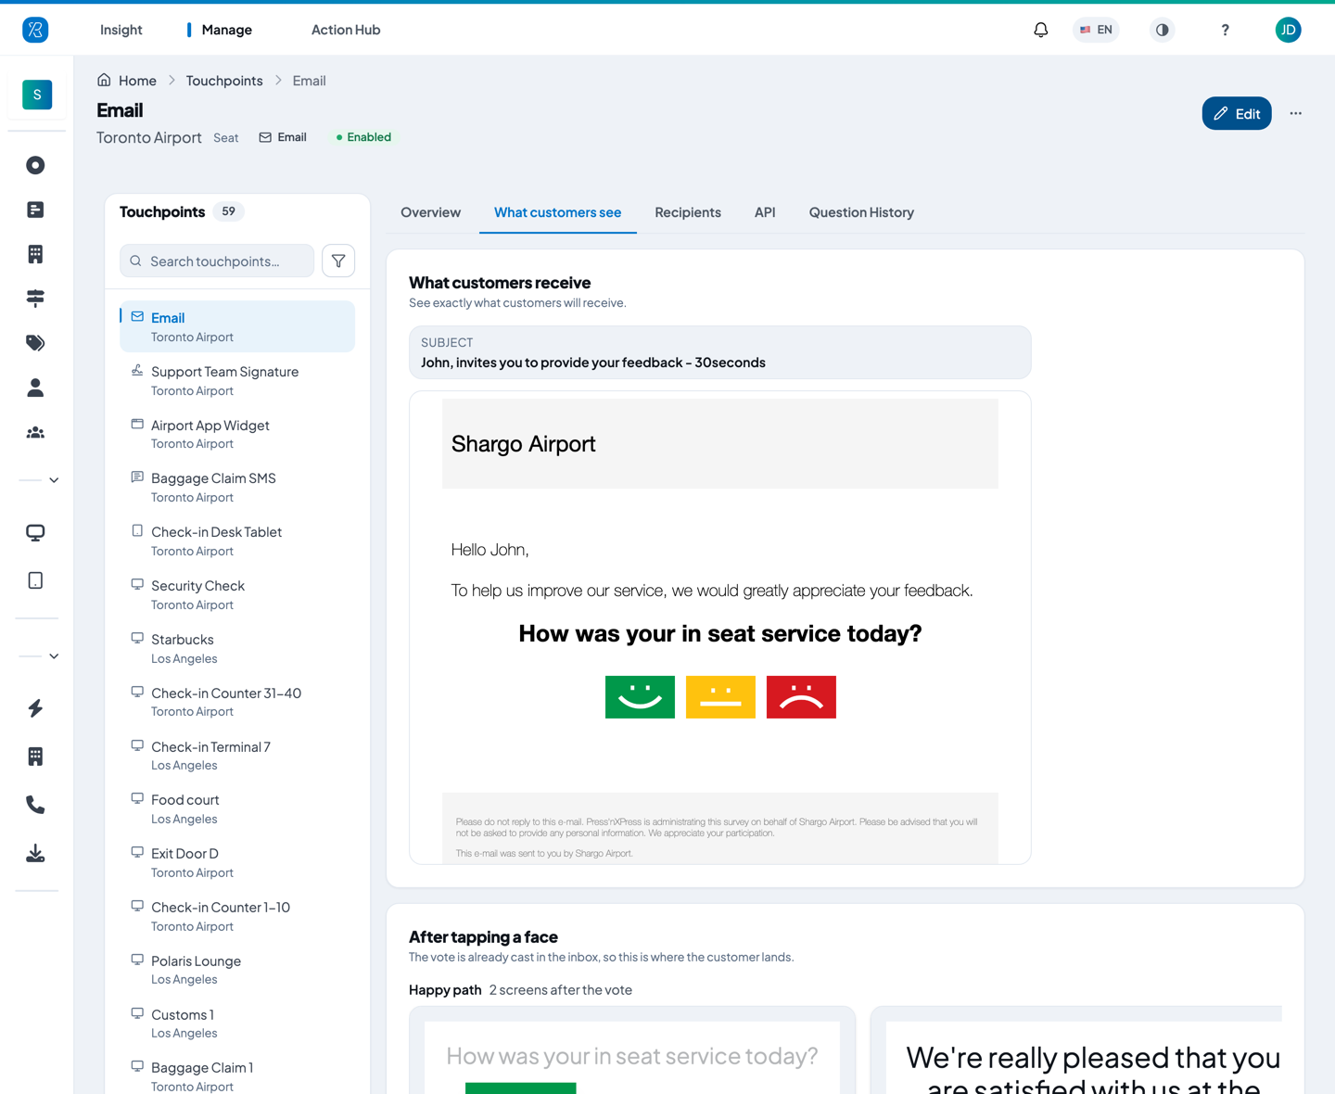Click the Shargo Airport email header
Screen dimensions: 1335x1094
click(x=720, y=443)
